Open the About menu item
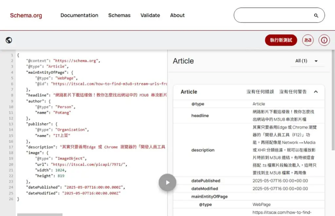The height and width of the screenshot is (216, 335). point(177,15)
